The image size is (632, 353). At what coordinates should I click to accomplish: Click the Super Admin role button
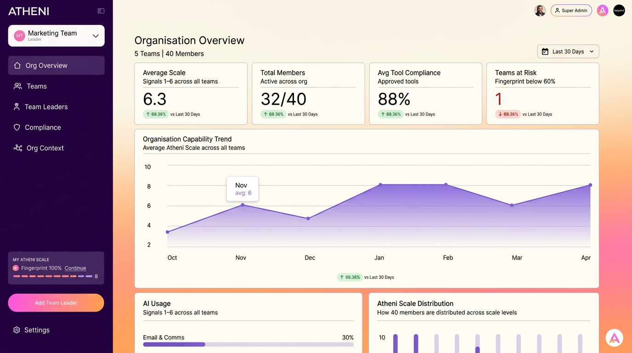[571, 11]
